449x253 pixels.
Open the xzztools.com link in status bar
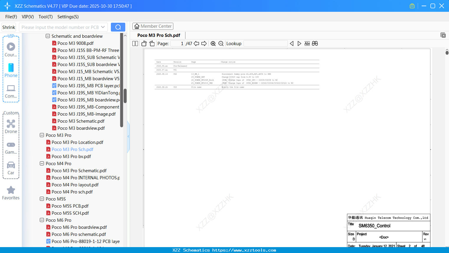[x=244, y=250]
